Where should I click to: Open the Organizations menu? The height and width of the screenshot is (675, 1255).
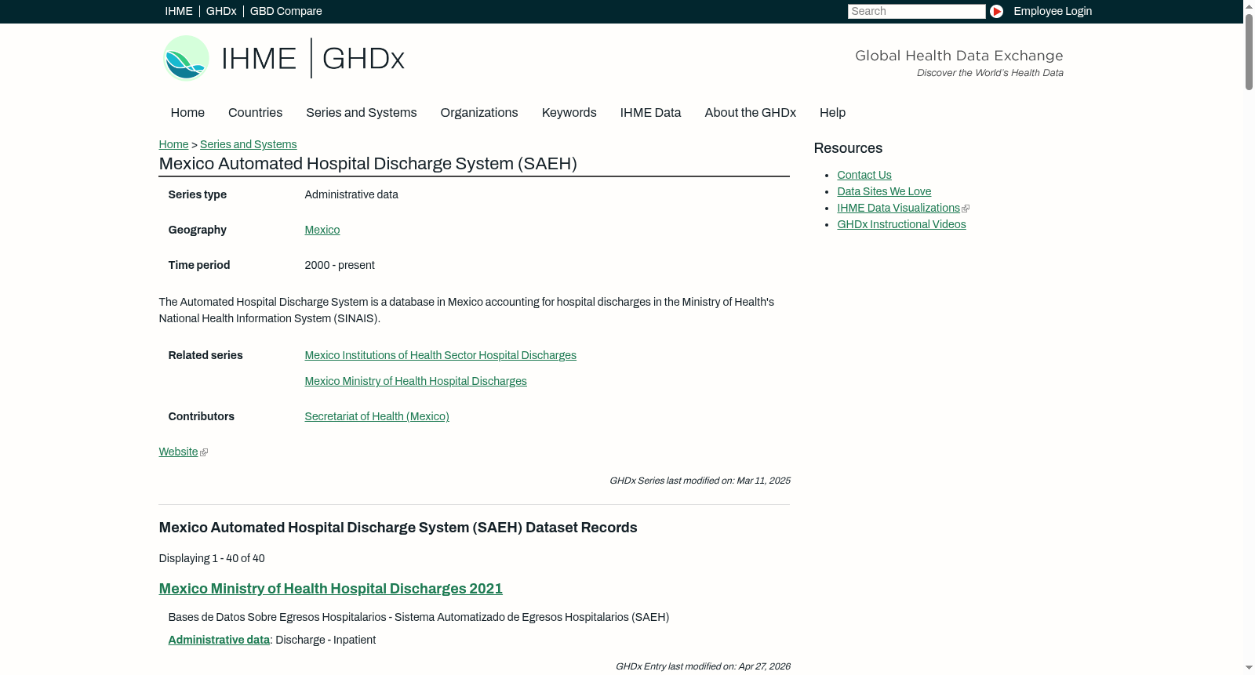tap(479, 113)
